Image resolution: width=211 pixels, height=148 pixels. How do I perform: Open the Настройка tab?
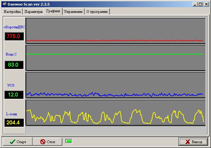pos(13,11)
